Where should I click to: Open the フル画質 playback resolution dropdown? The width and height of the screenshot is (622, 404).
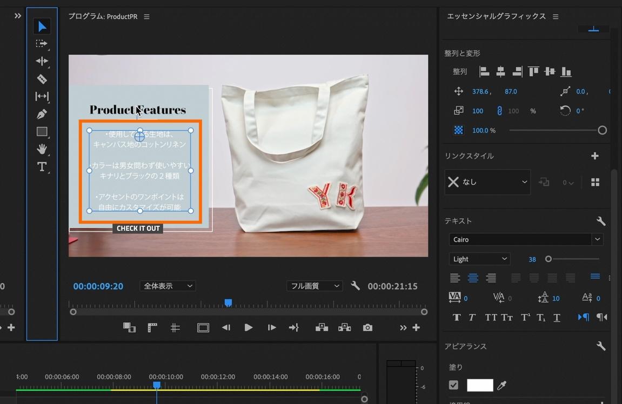(314, 286)
